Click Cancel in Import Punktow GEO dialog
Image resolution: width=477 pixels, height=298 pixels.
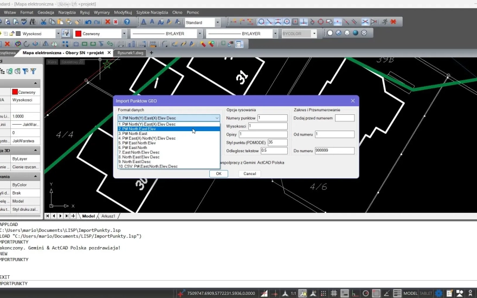[x=249, y=174]
